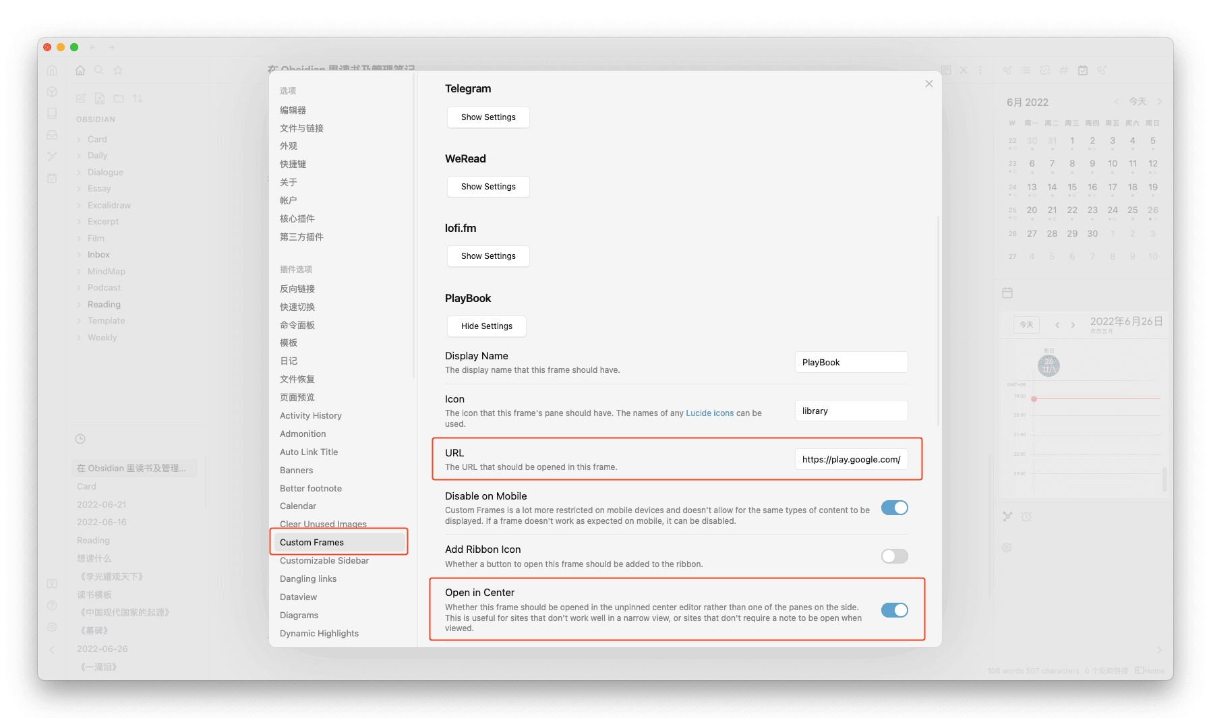Open 快捷键 settings section
Image resolution: width=1211 pixels, height=718 pixels.
coord(293,164)
